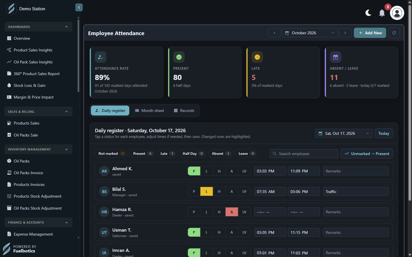Viewport: 412px width, 257px height.
Task: Open notifications bell
Action: [x=382, y=13]
